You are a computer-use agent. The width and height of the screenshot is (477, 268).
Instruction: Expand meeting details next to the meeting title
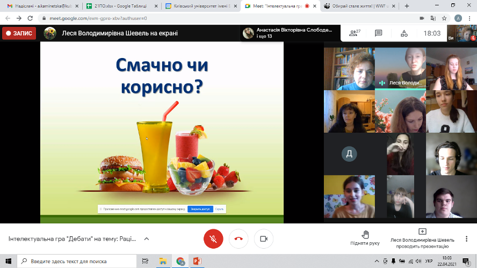coord(147,239)
